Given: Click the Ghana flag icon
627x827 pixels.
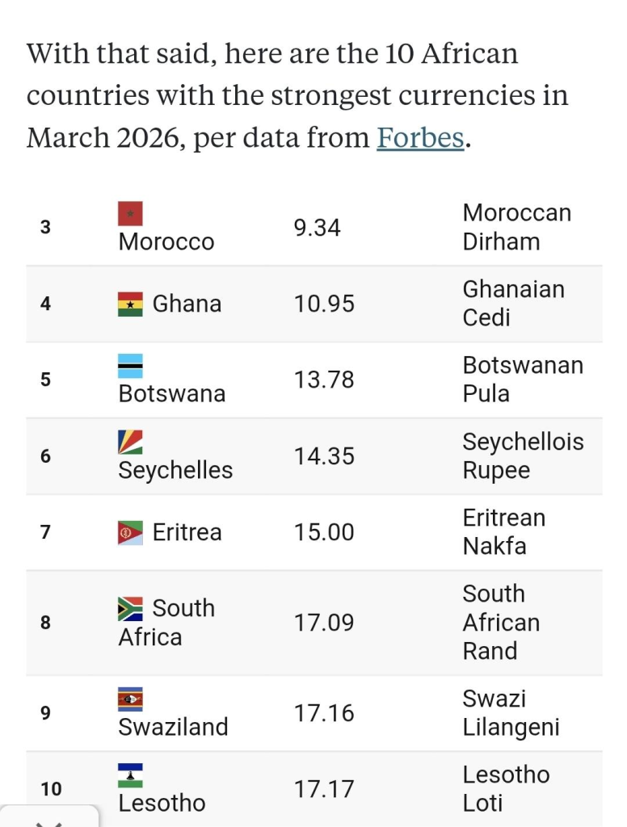Looking at the screenshot, I should (130, 304).
